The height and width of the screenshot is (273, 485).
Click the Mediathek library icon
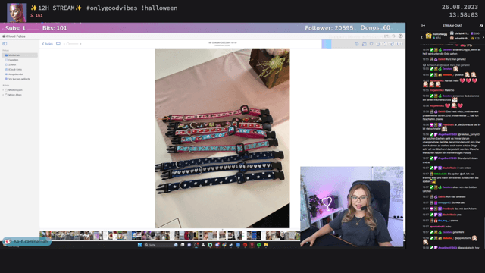tap(6, 55)
